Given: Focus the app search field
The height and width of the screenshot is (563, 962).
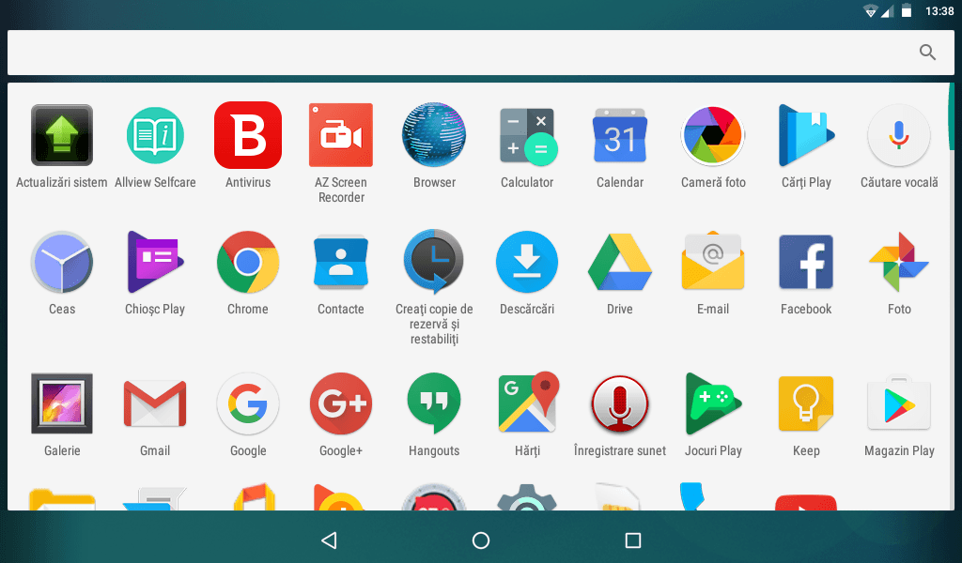Looking at the screenshot, I should tap(481, 53).
